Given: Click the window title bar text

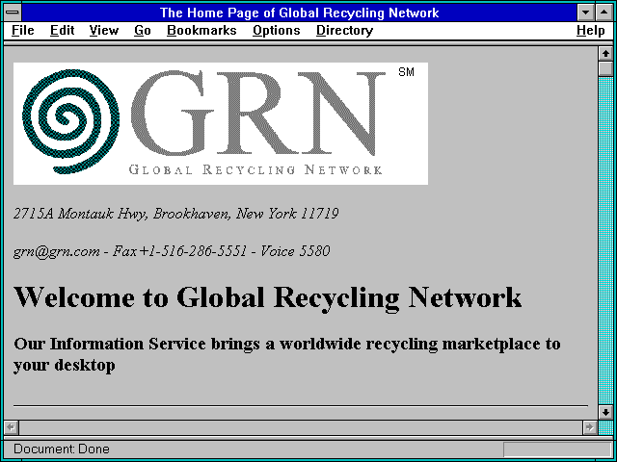Looking at the screenshot, I should click(x=299, y=13).
